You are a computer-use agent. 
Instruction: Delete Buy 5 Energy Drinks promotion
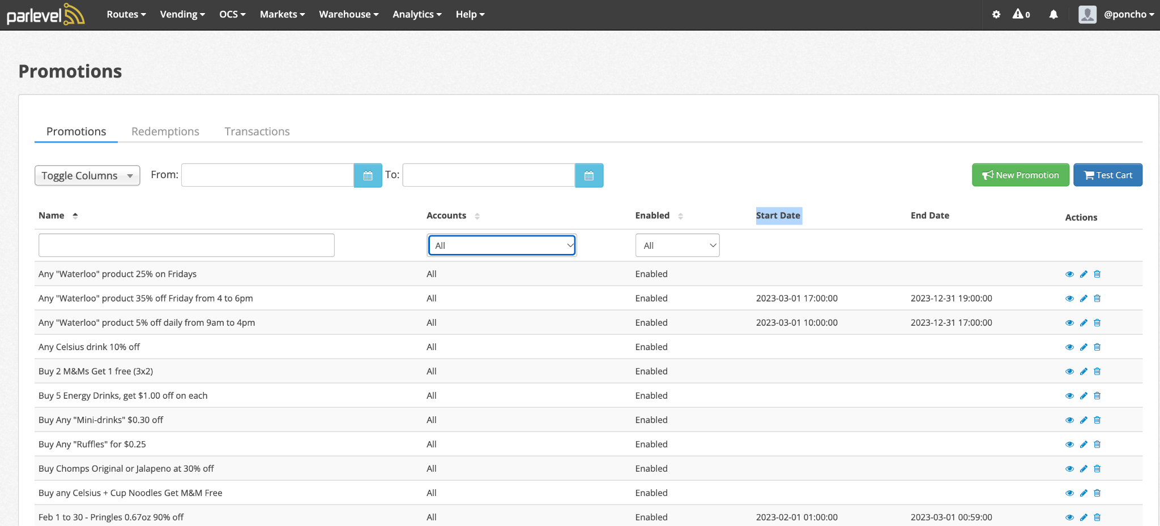[x=1097, y=395]
